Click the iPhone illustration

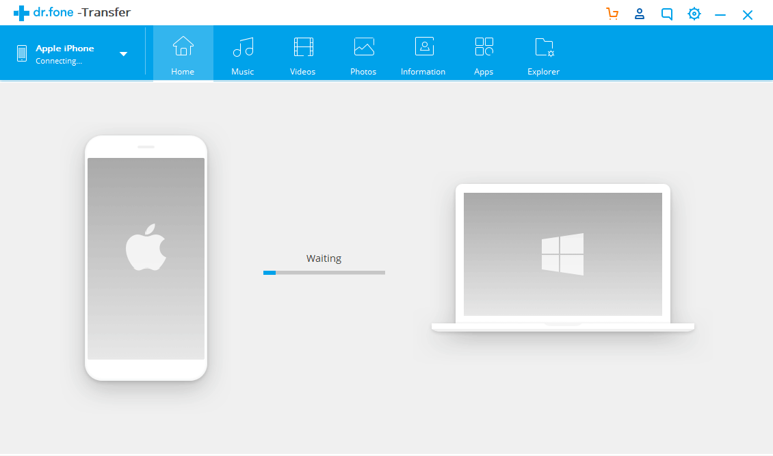146,258
